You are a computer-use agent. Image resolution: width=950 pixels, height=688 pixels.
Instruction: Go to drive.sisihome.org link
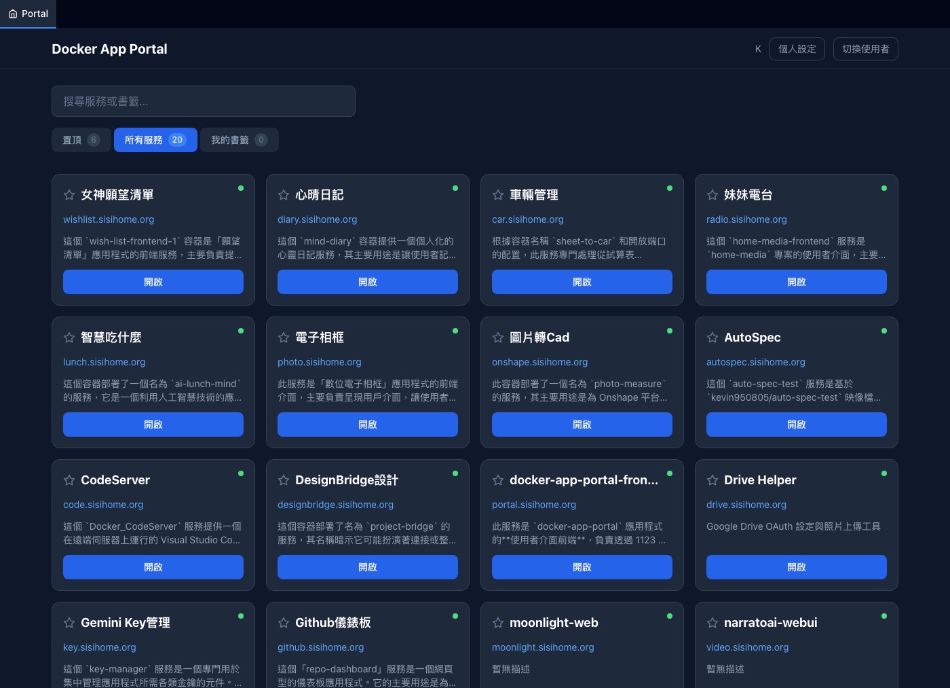tap(746, 505)
